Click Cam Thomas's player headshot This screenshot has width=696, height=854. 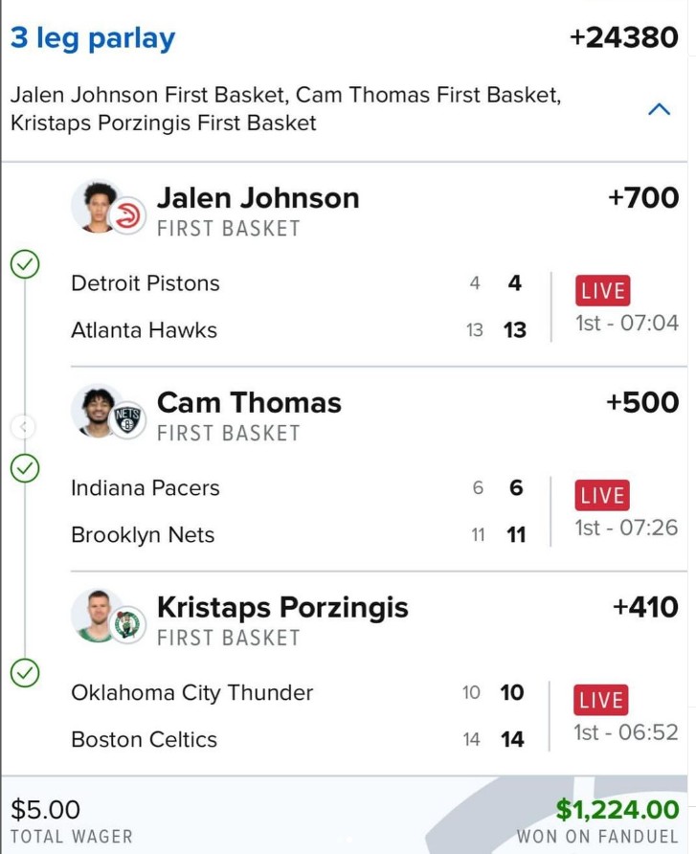96,409
